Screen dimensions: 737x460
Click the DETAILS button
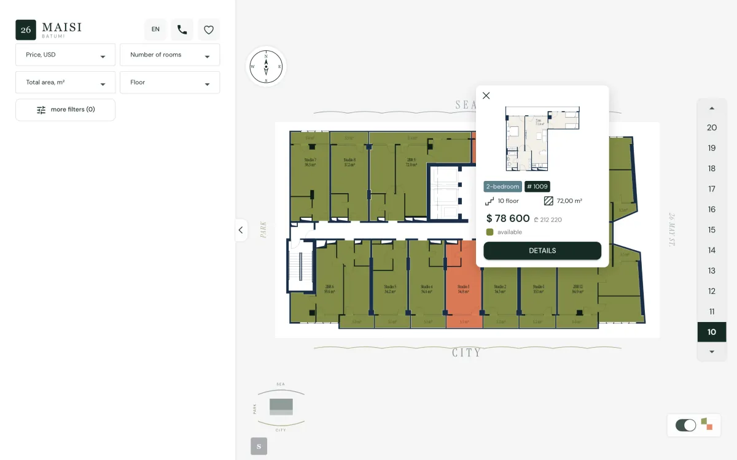(542, 251)
